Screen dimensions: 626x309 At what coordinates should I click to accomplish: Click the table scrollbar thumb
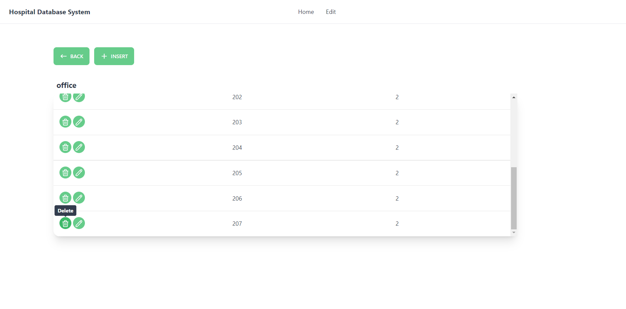pos(514,198)
